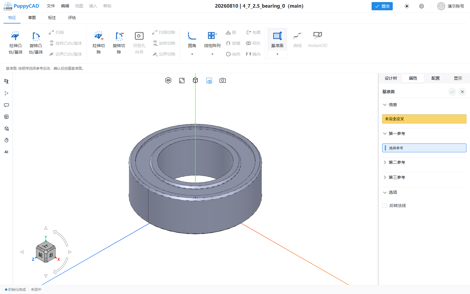Open the 线性阵列 dropdown arrow
This screenshot has height=294, width=470.
[212, 54]
